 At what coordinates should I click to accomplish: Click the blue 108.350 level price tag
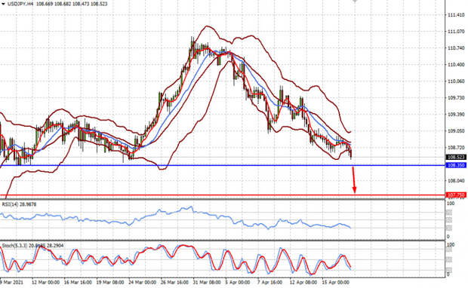[x=456, y=165]
